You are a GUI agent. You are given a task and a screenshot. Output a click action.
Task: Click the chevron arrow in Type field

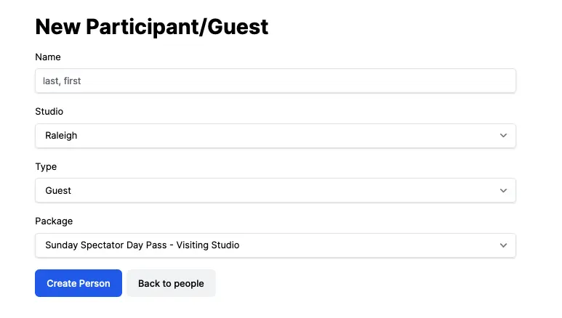(503, 190)
